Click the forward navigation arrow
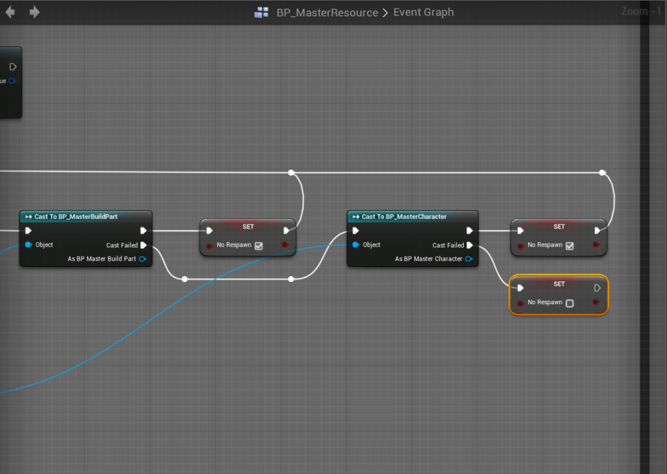The image size is (667, 474). [35, 12]
